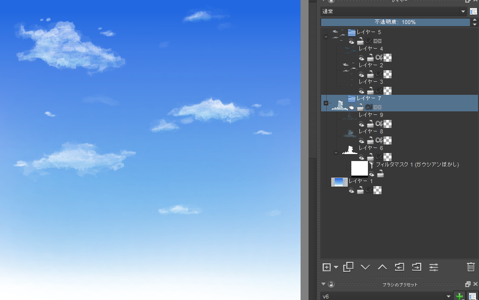Viewport: 479px width, 300px height.
Task: Move レイヤー 7 down in the layer stack
Action: (365, 267)
